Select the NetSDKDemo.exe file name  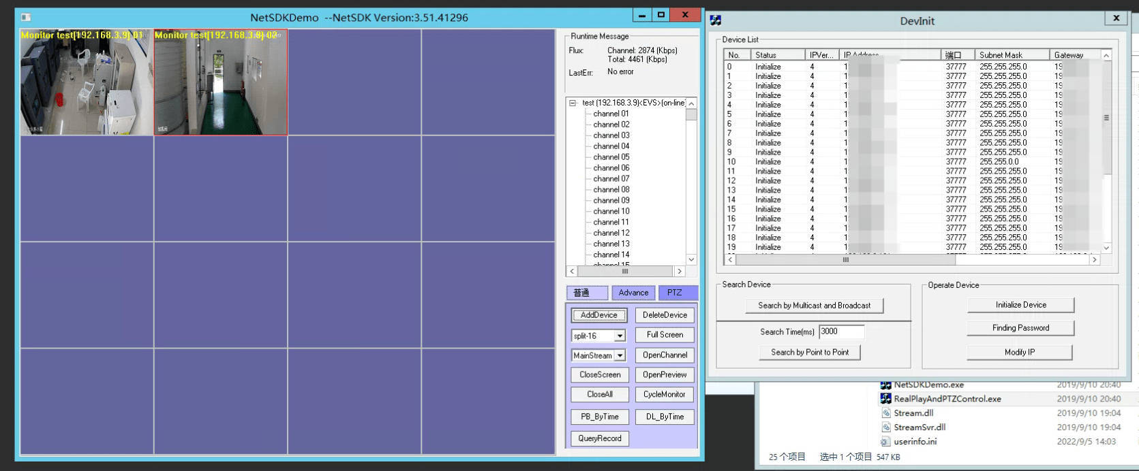[x=929, y=385]
